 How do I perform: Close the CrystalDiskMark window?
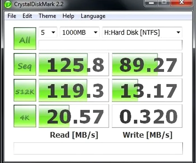coord(181,3)
